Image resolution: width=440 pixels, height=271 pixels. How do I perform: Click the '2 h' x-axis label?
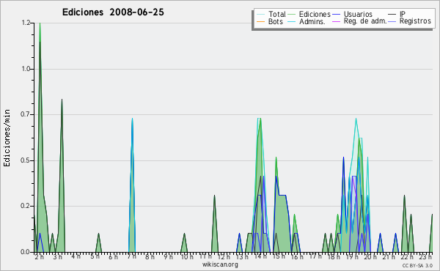click(x=40, y=257)
